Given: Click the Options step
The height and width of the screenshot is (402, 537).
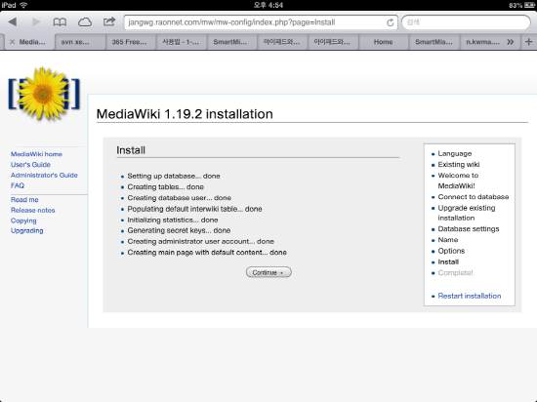Looking at the screenshot, I should pos(451,251).
